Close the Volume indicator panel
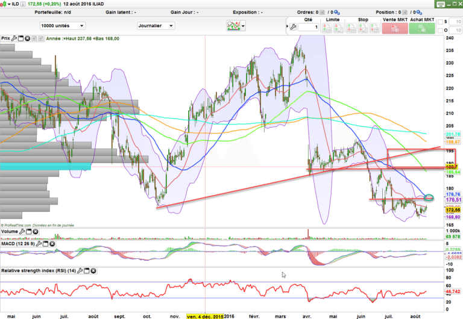This screenshot has height=319, width=463. click(36, 231)
